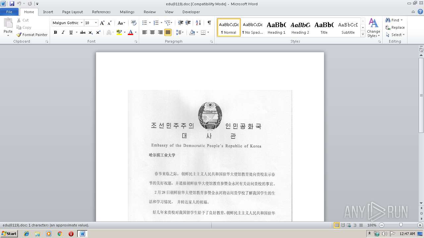Decrease paragraph indent
This screenshot has height=238, width=424.
coord(181,23)
